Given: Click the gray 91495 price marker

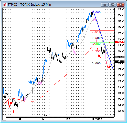Looking at the screenshot, I should 120,57.
